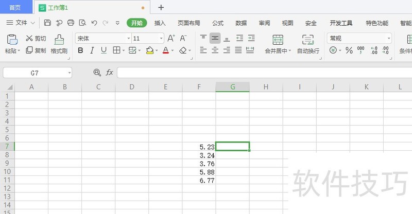412x214 pixels.
Task: Click currency format icon
Action: tap(333, 50)
